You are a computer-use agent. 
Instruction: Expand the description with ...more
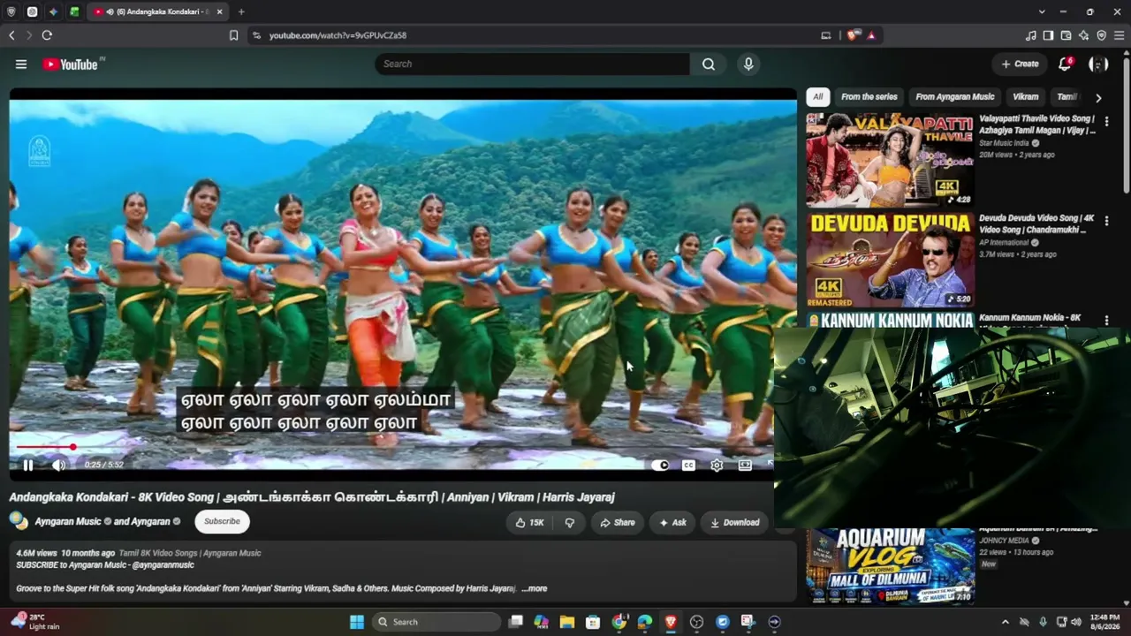click(535, 588)
